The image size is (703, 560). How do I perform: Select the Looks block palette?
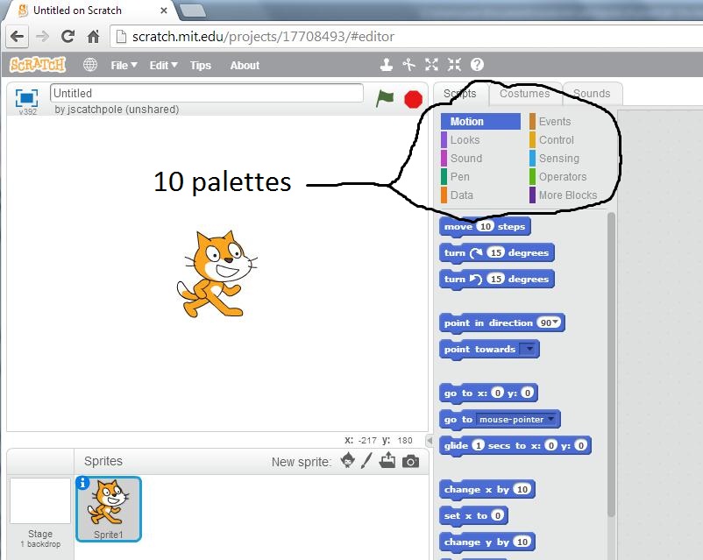(480, 140)
